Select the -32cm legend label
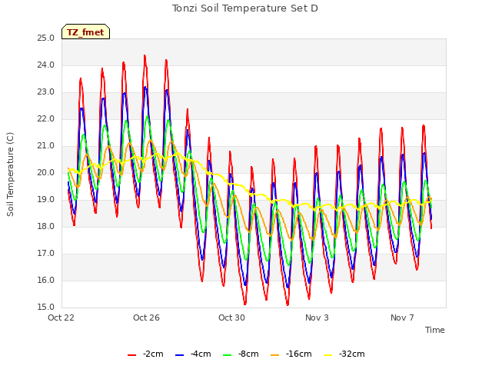This screenshot has width=492, height=369. click(352, 354)
